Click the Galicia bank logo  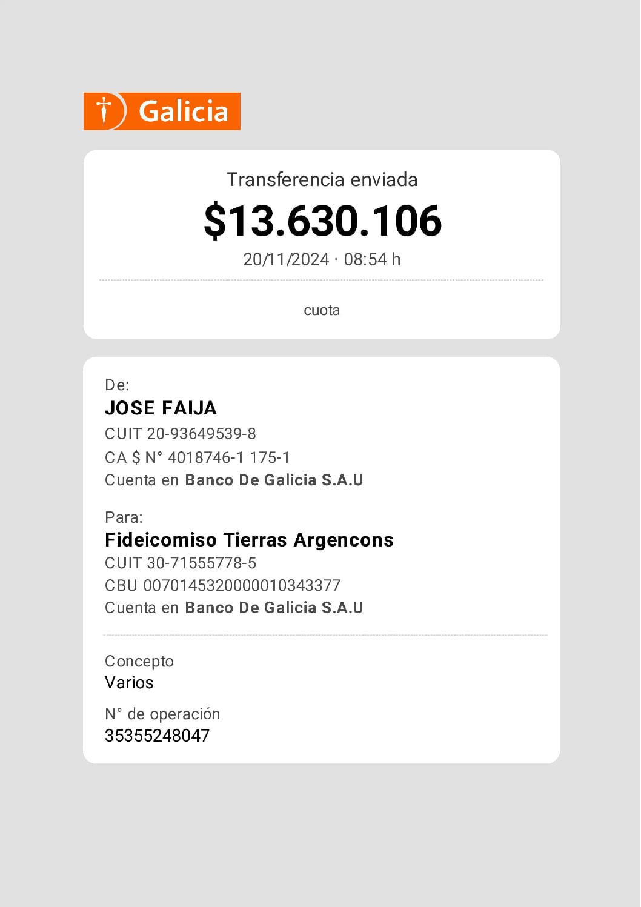click(x=162, y=111)
